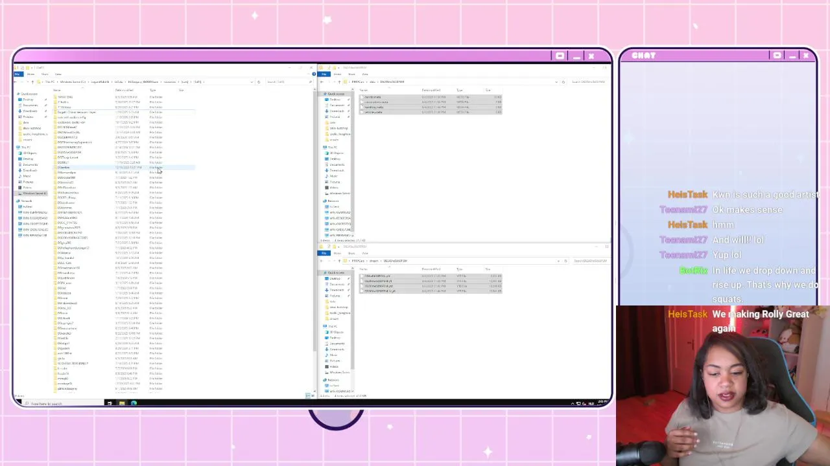The height and width of the screenshot is (466, 830).
Task: Sort top-right window by Size column
Action: (488, 90)
